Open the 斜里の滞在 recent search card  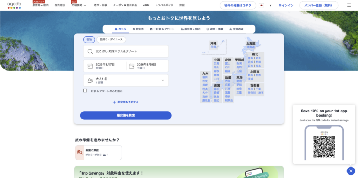pos(98,153)
